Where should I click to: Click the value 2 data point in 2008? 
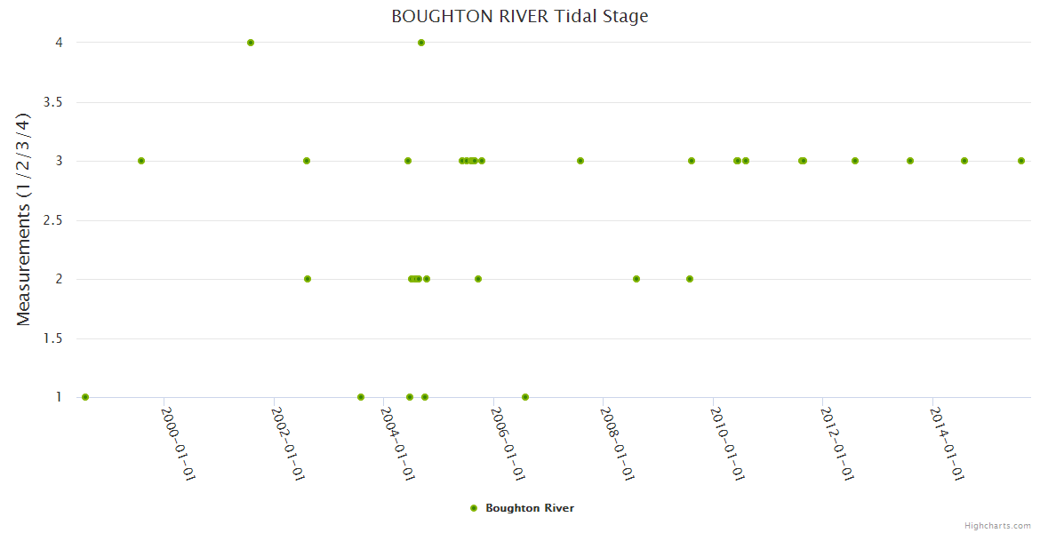coord(636,279)
